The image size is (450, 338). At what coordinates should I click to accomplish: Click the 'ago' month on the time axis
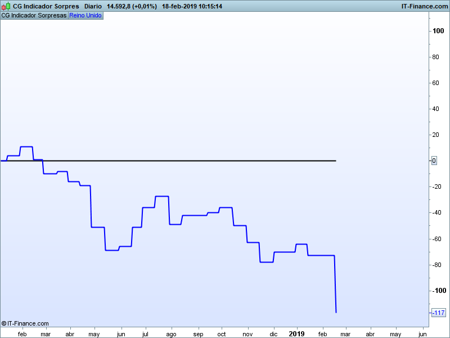[171, 334]
